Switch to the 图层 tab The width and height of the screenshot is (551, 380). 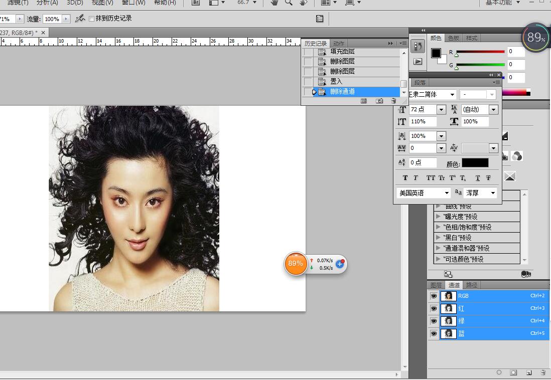(x=436, y=285)
